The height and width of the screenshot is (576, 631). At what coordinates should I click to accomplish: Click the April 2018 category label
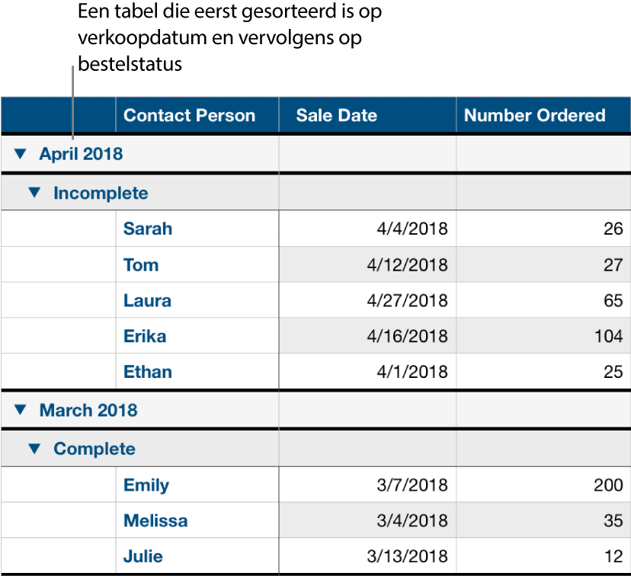point(81,153)
